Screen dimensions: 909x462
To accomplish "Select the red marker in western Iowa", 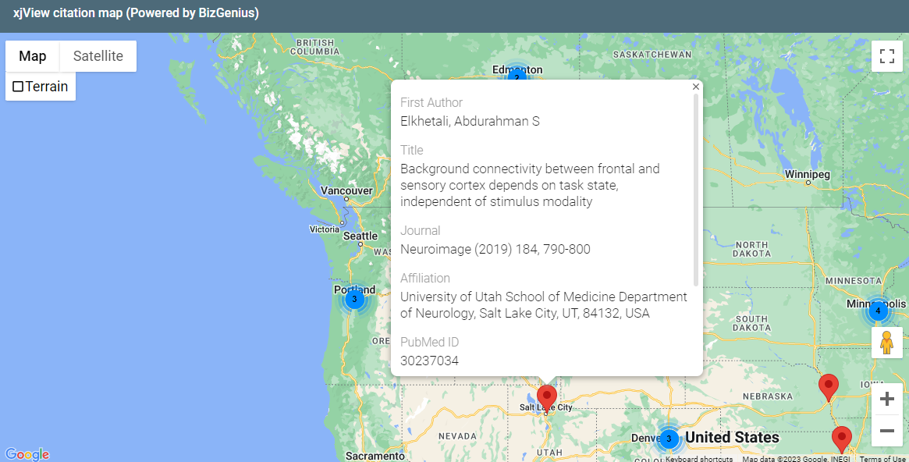I will coord(829,386).
